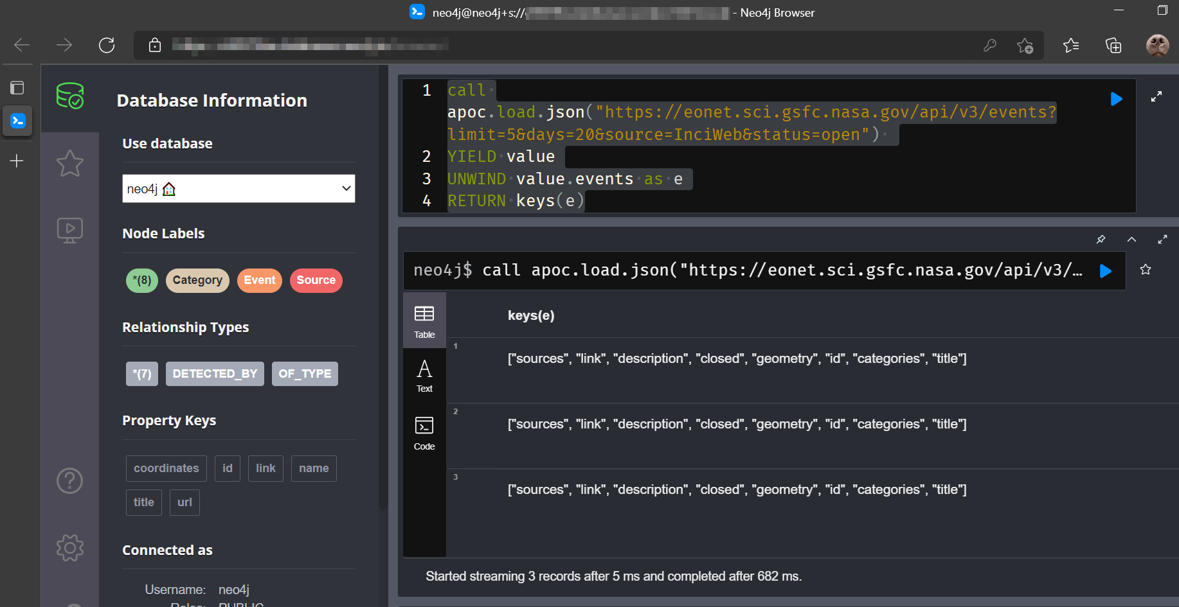Click the DETECTED_BY relationship type

pos(215,374)
